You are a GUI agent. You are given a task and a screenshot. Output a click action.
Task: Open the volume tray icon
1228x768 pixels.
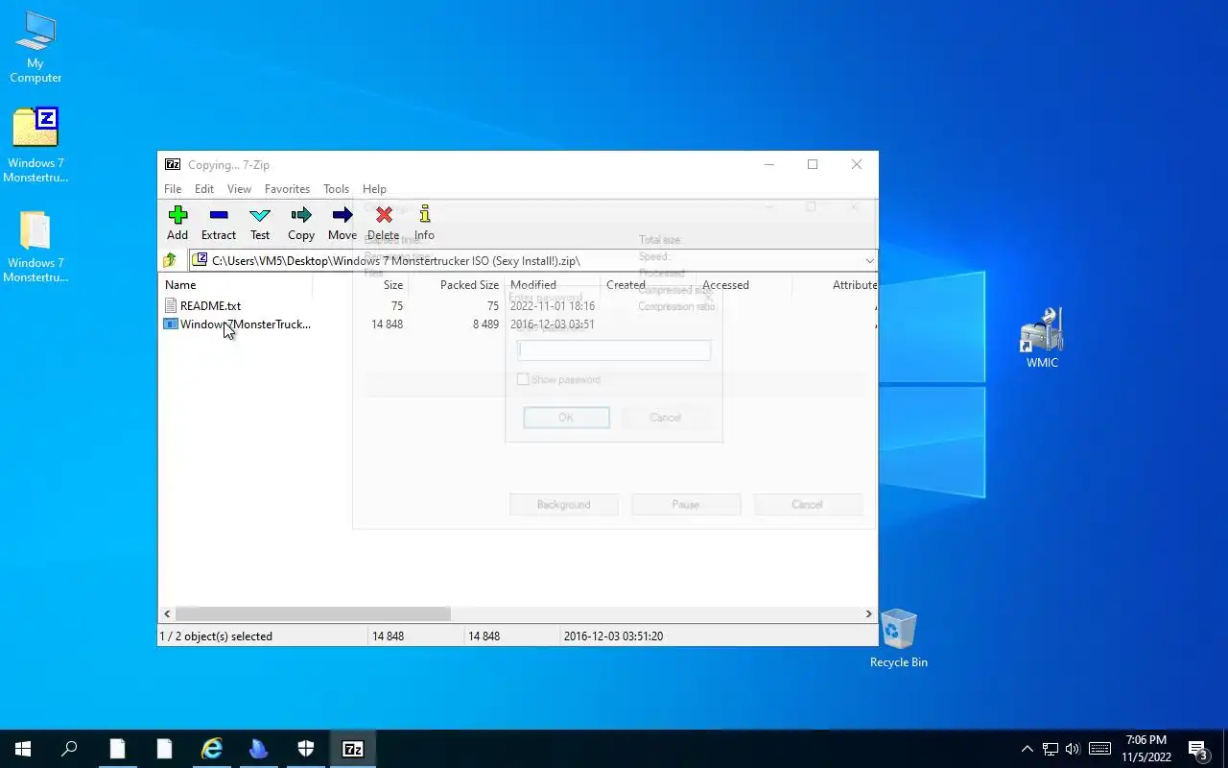(x=1073, y=749)
